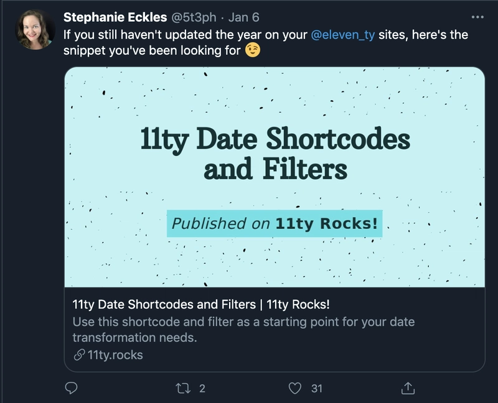498x403 pixels.
Task: Open the 11ty.rocks domain link
Action: (115, 355)
